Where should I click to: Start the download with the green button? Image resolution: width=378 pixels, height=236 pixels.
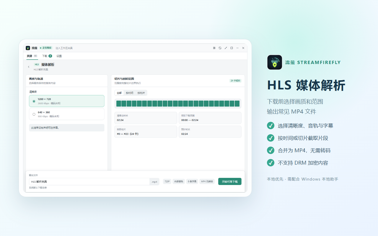click(230, 182)
